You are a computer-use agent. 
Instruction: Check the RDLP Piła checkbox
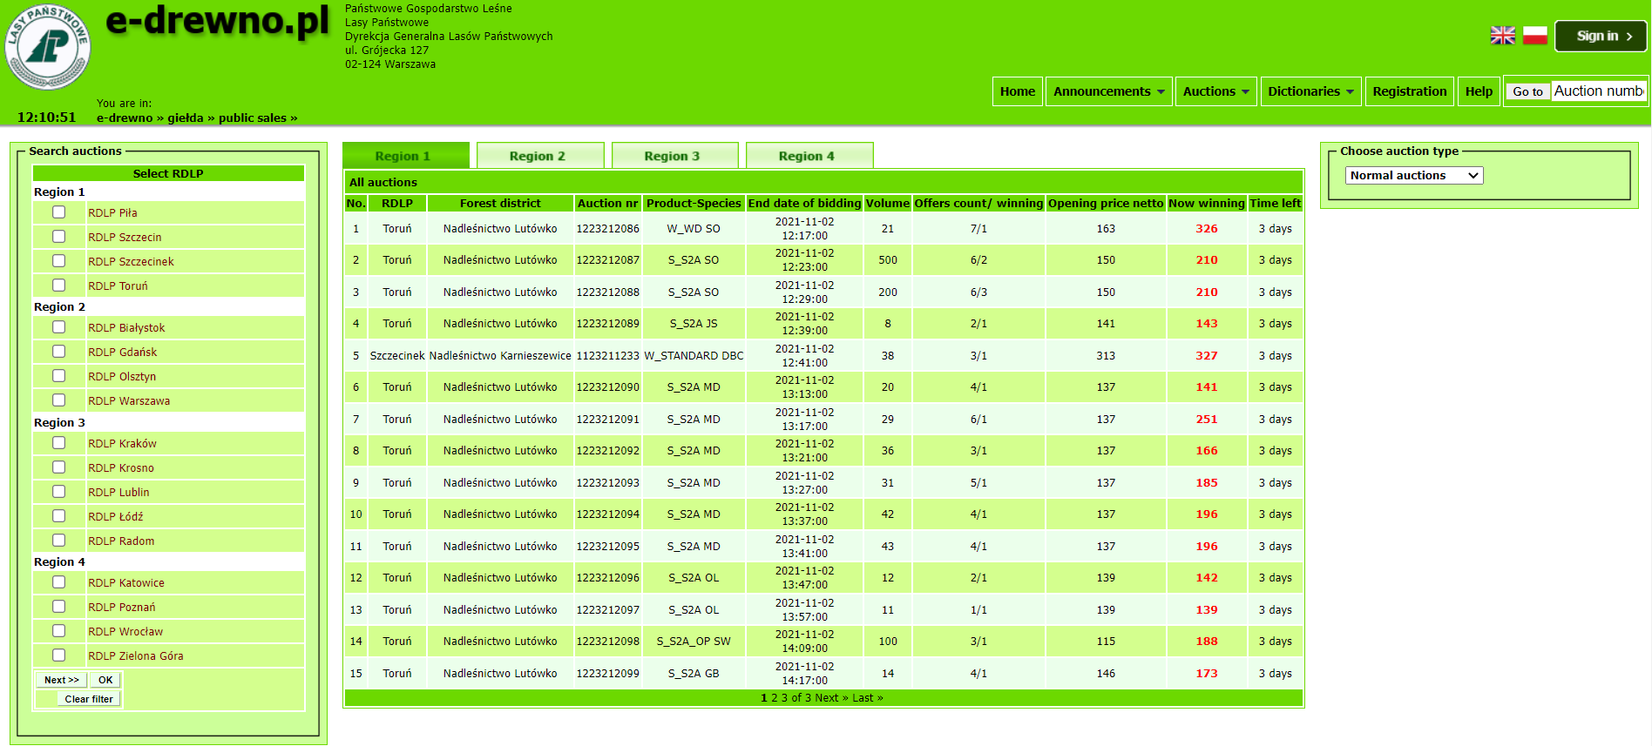click(58, 212)
